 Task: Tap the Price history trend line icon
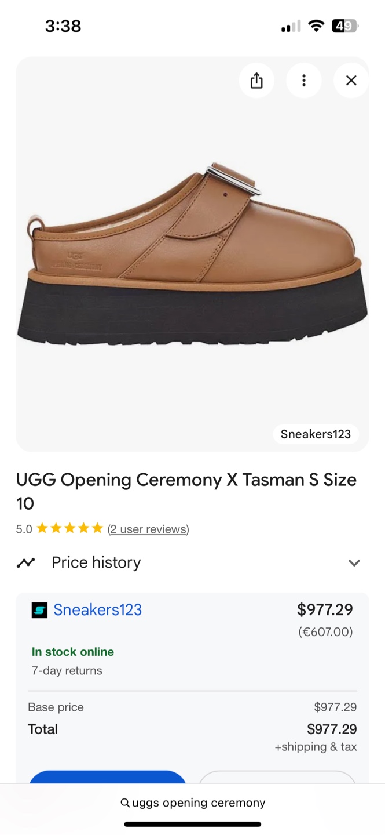[26, 562]
